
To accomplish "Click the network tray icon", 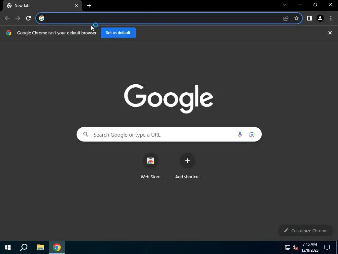I will [287, 247].
